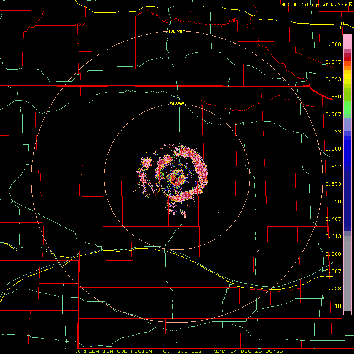This screenshot has height=354, width=354.
Task: Click the 0.787 scale value
Action: coord(333,114)
